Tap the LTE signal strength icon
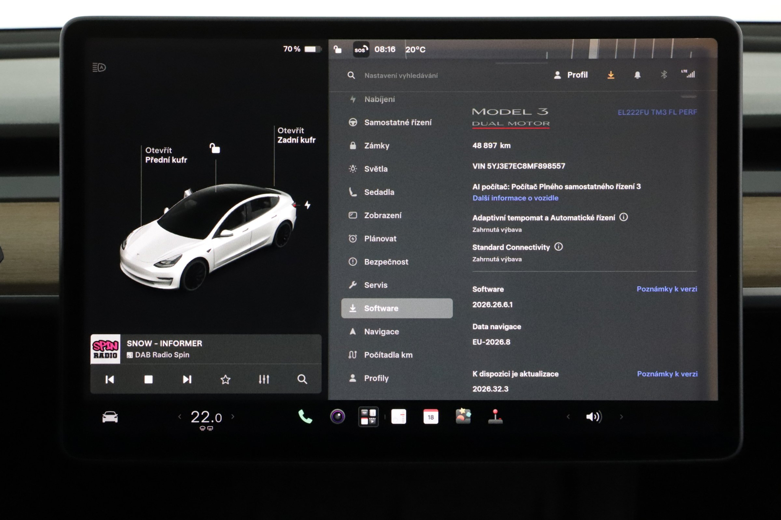The width and height of the screenshot is (781, 520). coord(688,74)
